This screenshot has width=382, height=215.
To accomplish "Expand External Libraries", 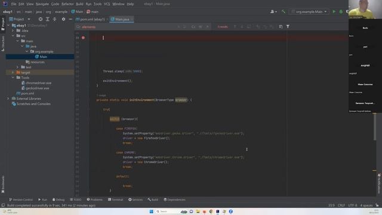I will (8, 99).
